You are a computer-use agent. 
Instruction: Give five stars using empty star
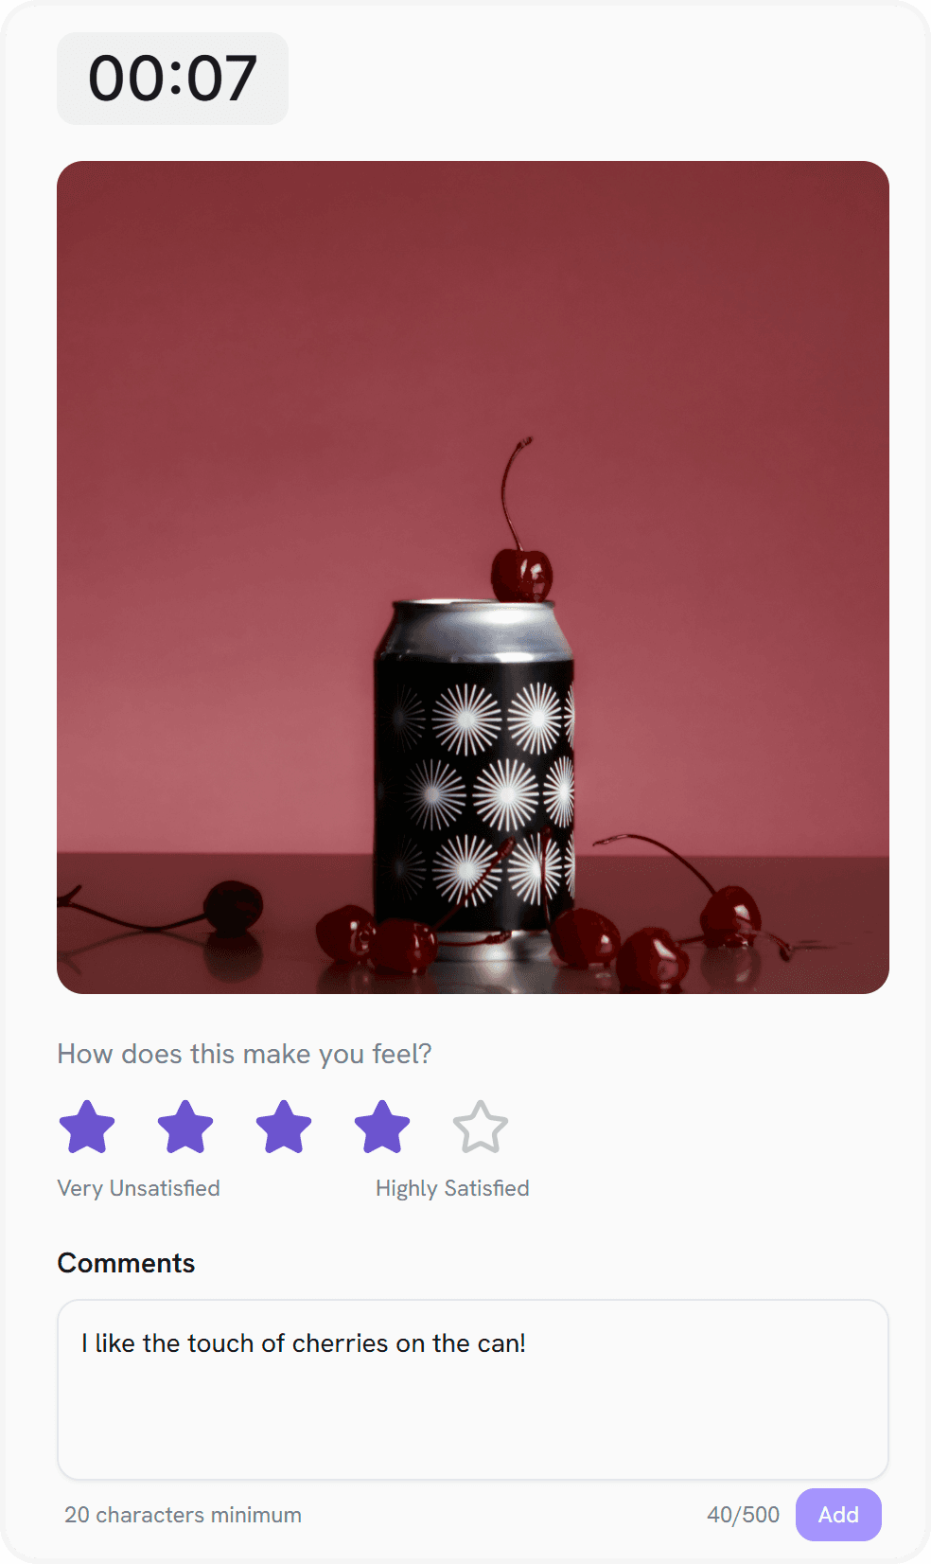pyautogui.click(x=481, y=1127)
